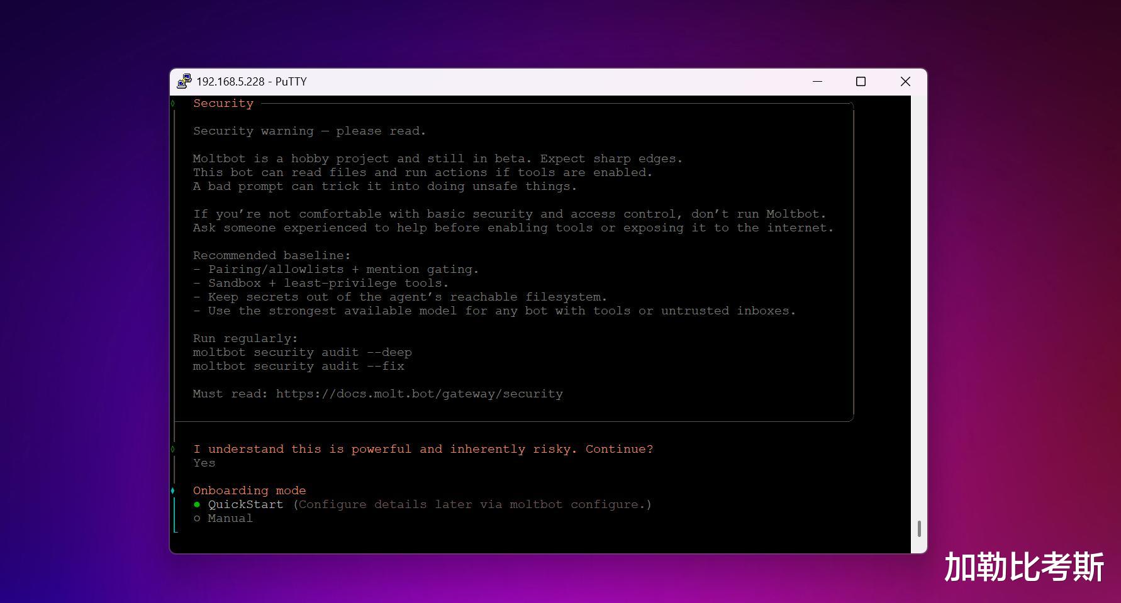Screen dimensions: 1121x603
Task: Click the 'A bad prompt can trick it' line
Action: [385, 186]
